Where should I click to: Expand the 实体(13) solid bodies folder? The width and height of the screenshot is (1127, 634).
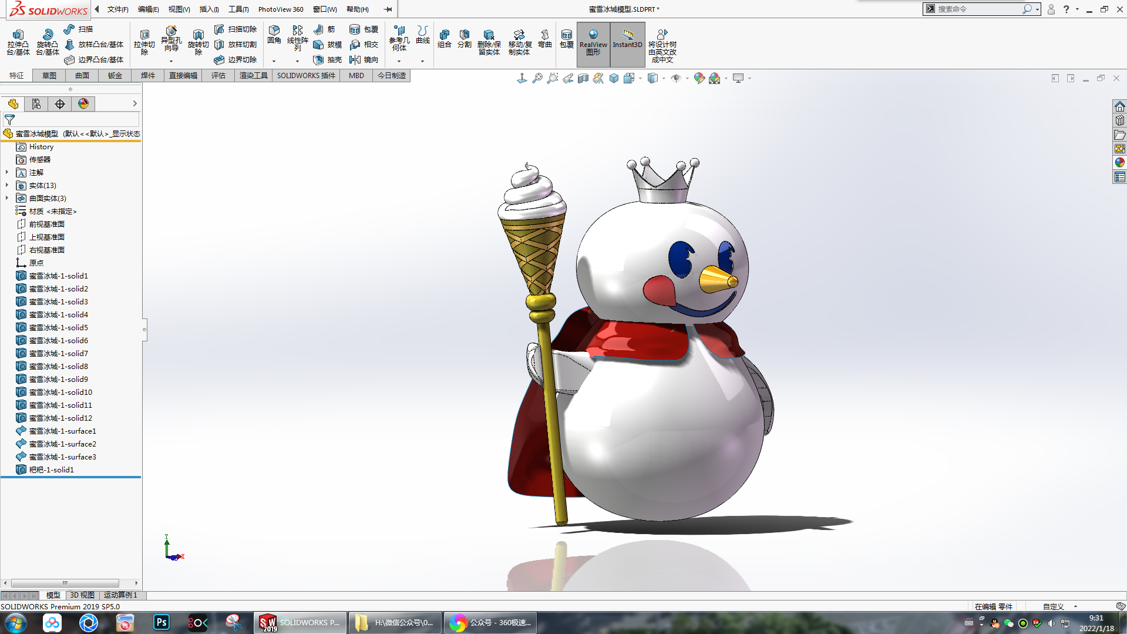click(7, 185)
